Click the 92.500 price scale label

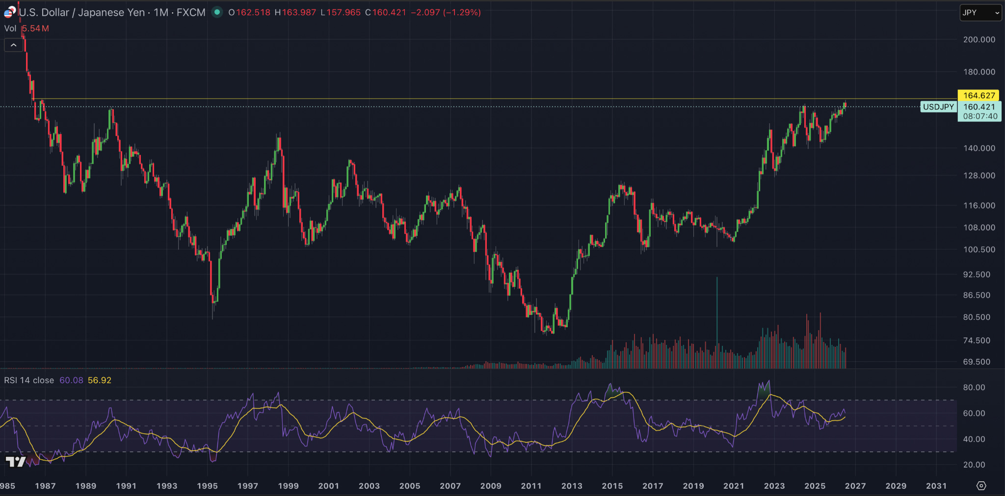[977, 275]
